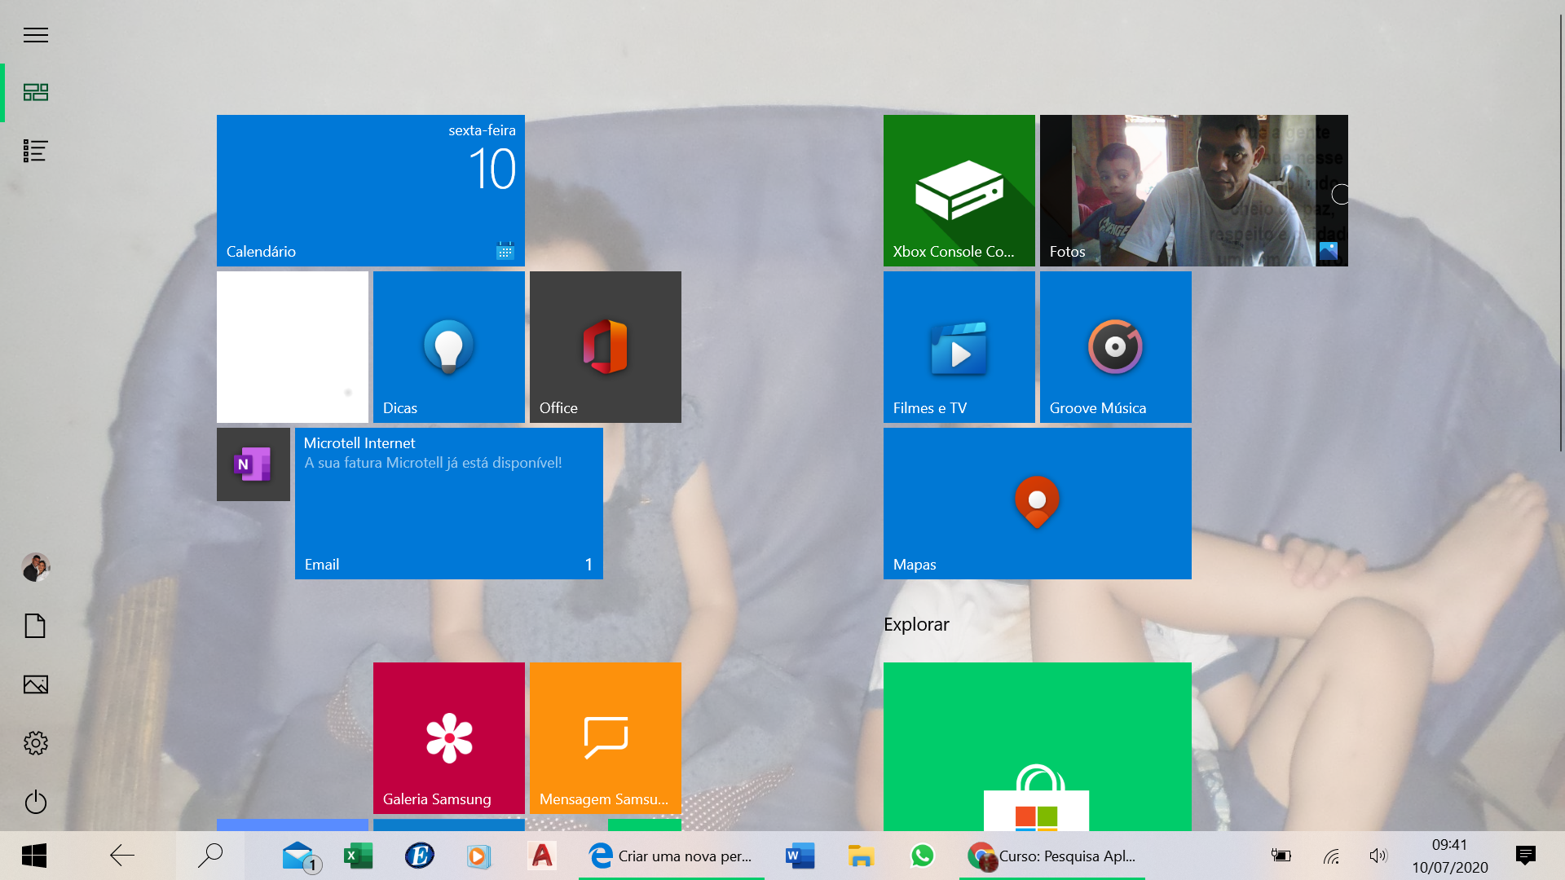
Task: Open the Filmes e TV tile
Action: [959, 346]
